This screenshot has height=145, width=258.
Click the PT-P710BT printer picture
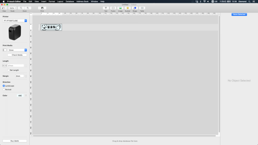click(15, 32)
